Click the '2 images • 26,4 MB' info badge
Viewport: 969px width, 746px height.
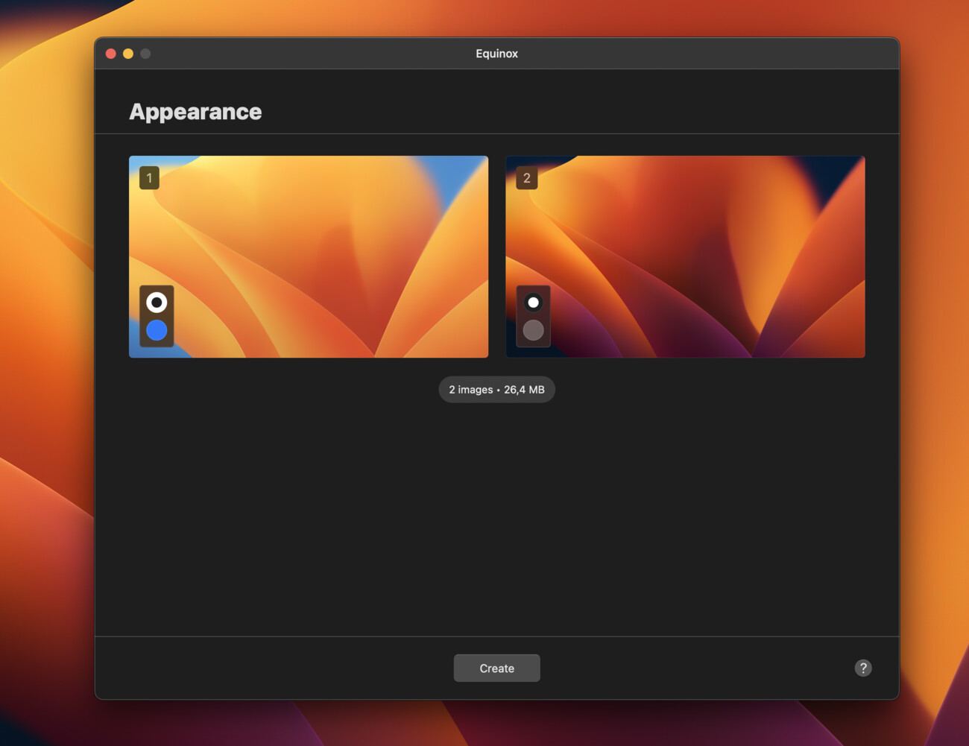(496, 389)
